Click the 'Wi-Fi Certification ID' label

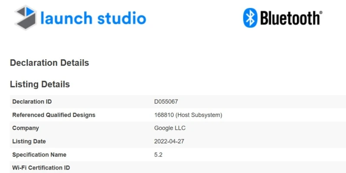click(41, 168)
